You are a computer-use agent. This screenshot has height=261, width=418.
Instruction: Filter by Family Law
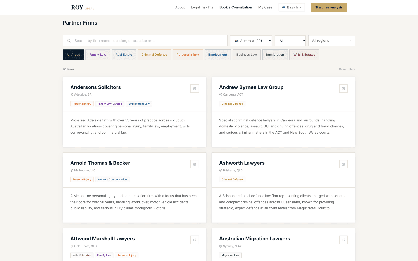click(98, 55)
